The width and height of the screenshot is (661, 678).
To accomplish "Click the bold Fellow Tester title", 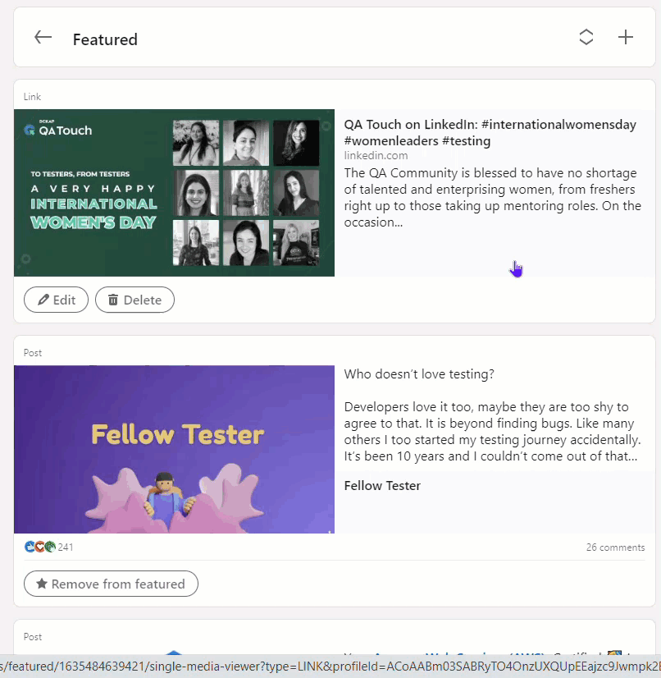I will point(382,486).
